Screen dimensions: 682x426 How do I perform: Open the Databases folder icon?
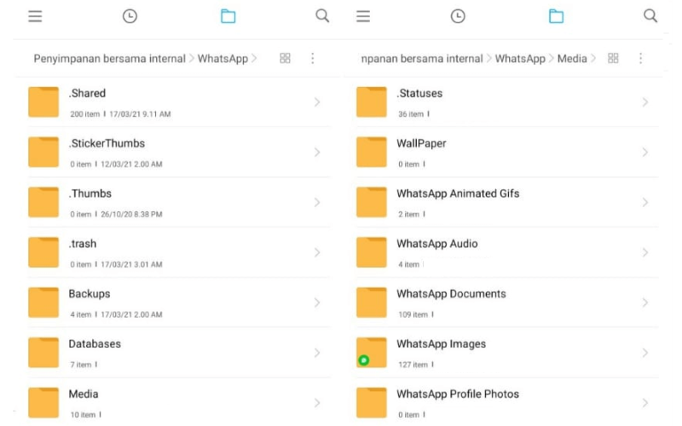(x=43, y=353)
